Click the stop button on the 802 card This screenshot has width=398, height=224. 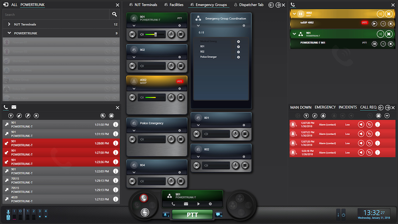point(245,166)
